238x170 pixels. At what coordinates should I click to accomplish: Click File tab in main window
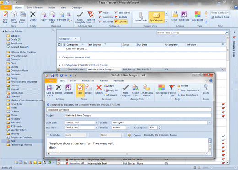(6, 7)
